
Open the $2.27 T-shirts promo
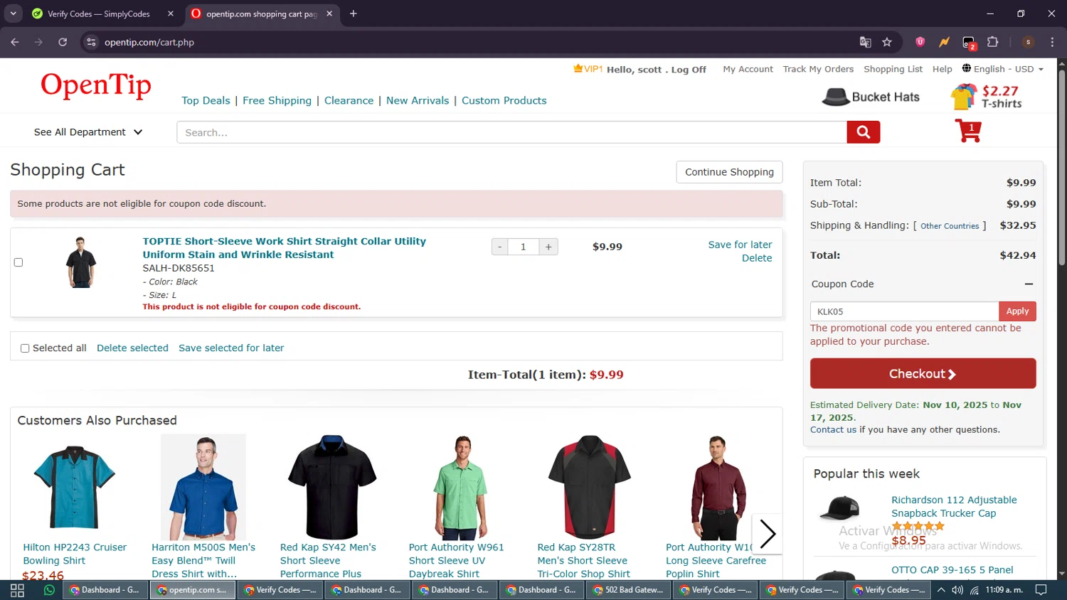[987, 97]
